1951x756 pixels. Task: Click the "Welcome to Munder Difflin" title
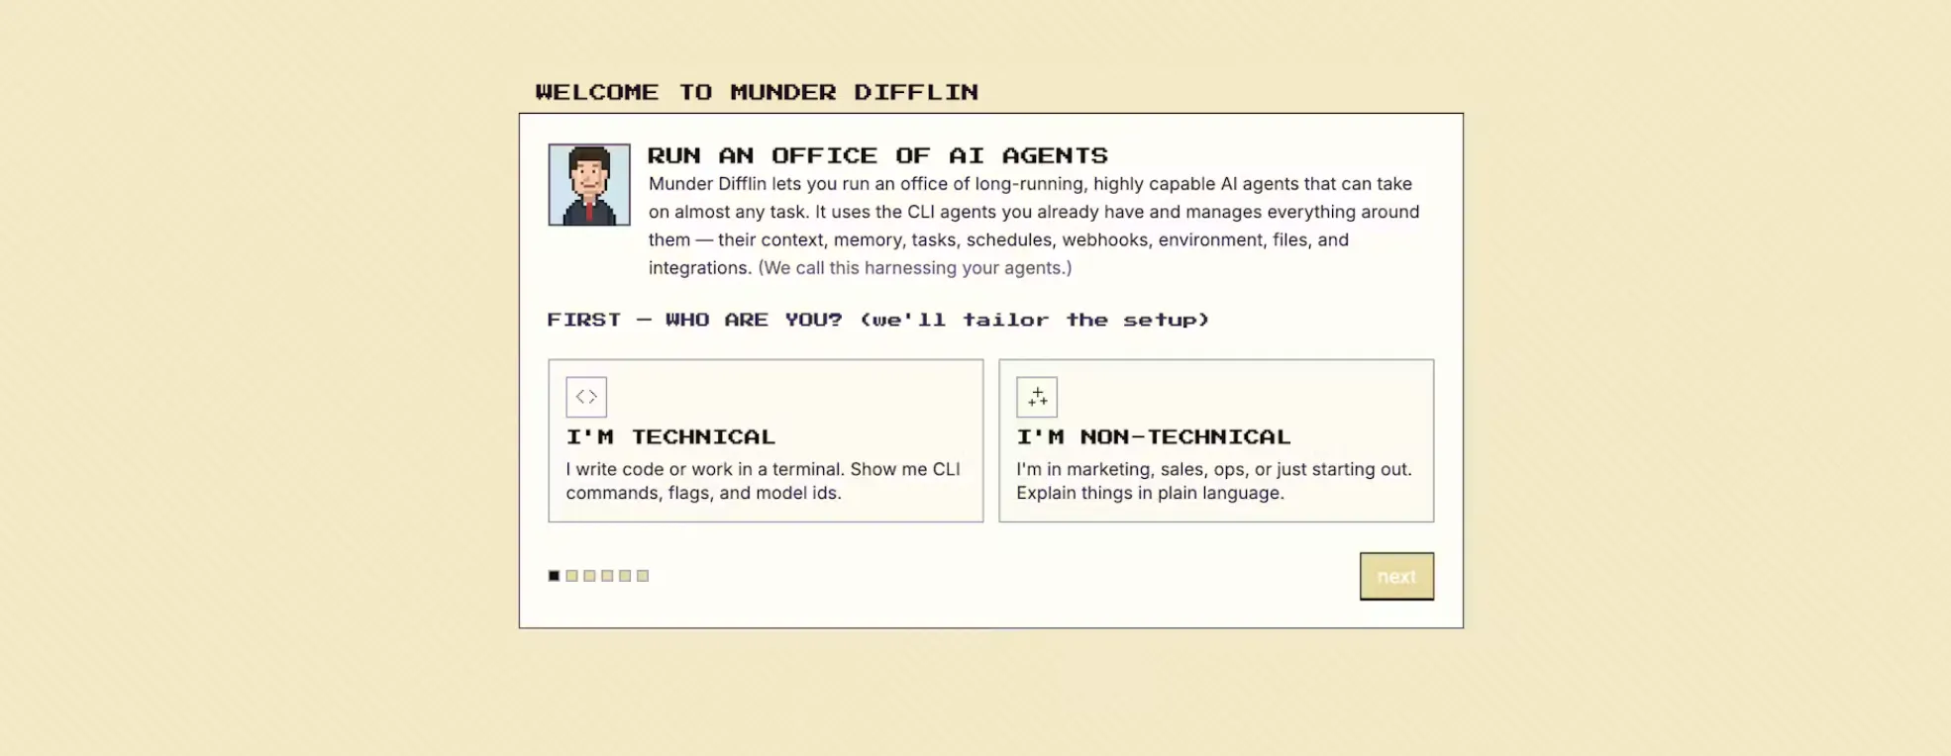click(x=757, y=92)
